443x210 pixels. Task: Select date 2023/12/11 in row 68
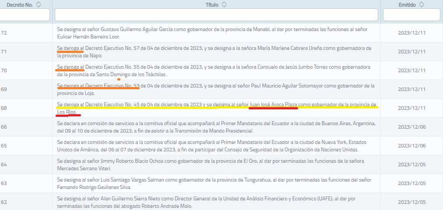tap(411, 108)
